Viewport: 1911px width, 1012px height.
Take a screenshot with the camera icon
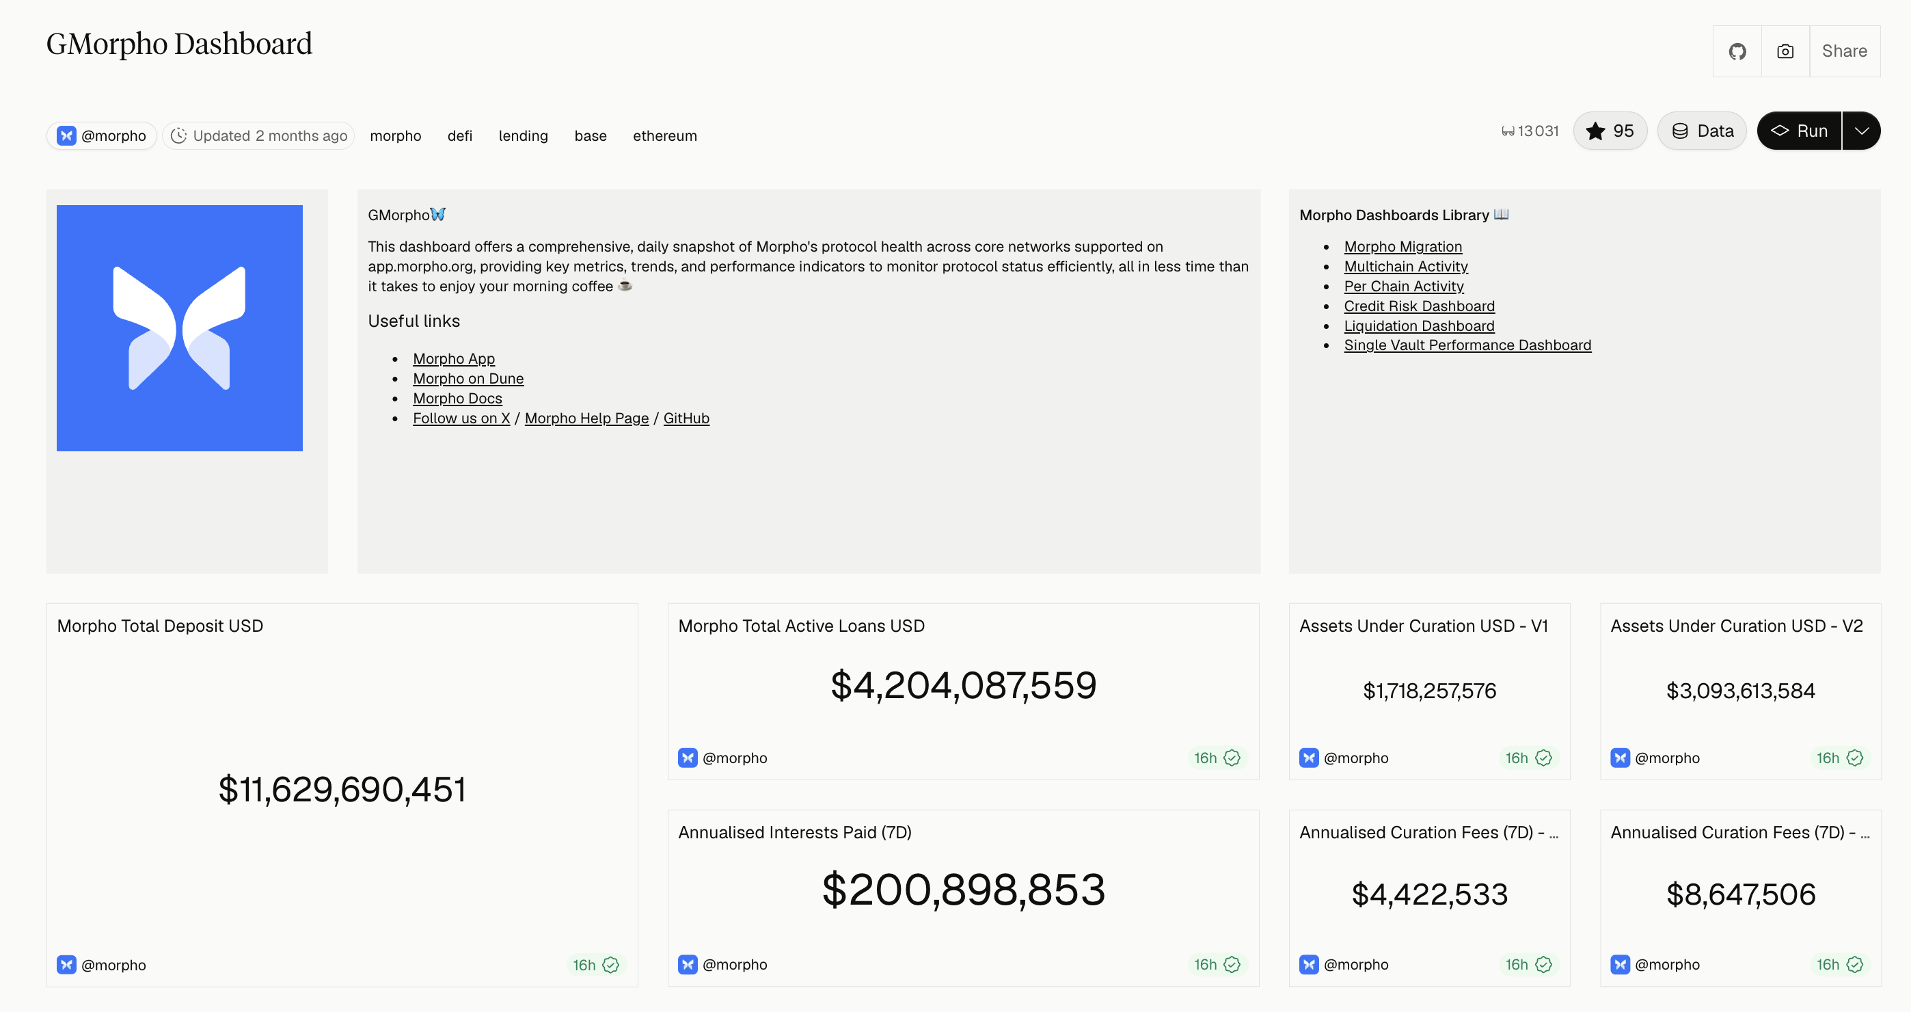pyautogui.click(x=1785, y=51)
